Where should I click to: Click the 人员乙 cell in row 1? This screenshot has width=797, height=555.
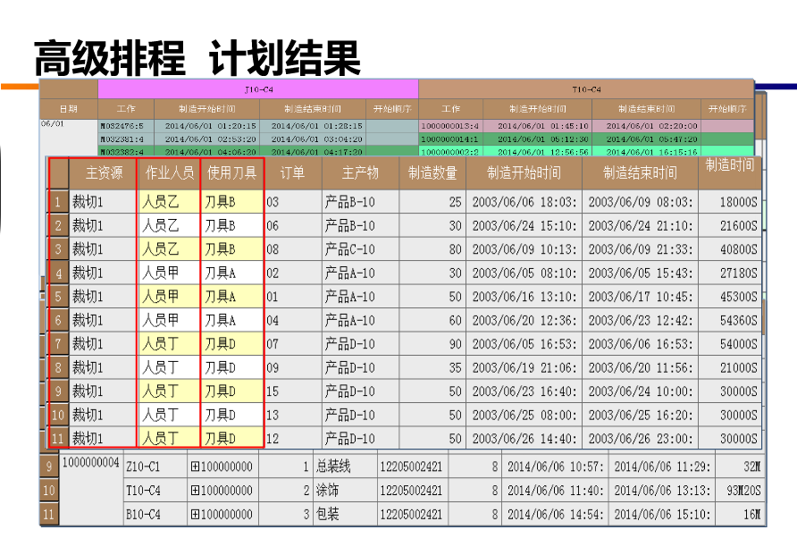[x=169, y=202]
